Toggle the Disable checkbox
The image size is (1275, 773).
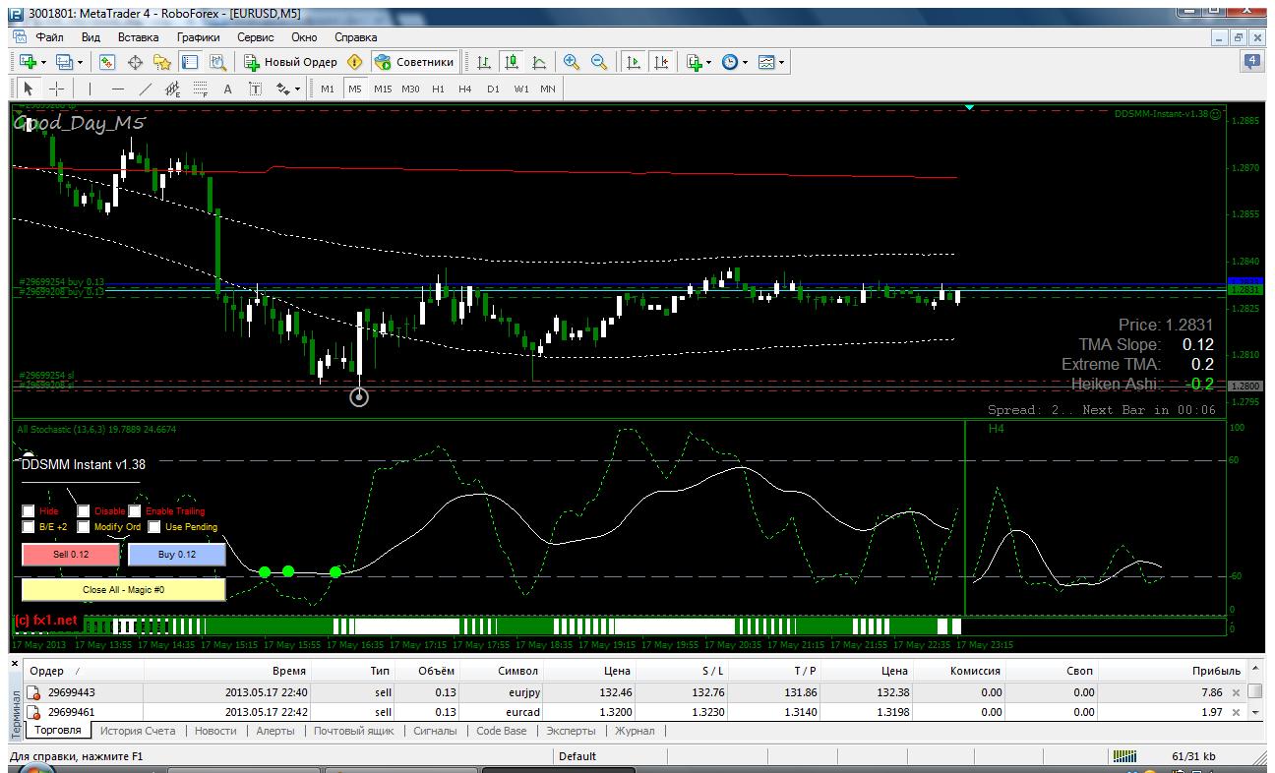[84, 511]
